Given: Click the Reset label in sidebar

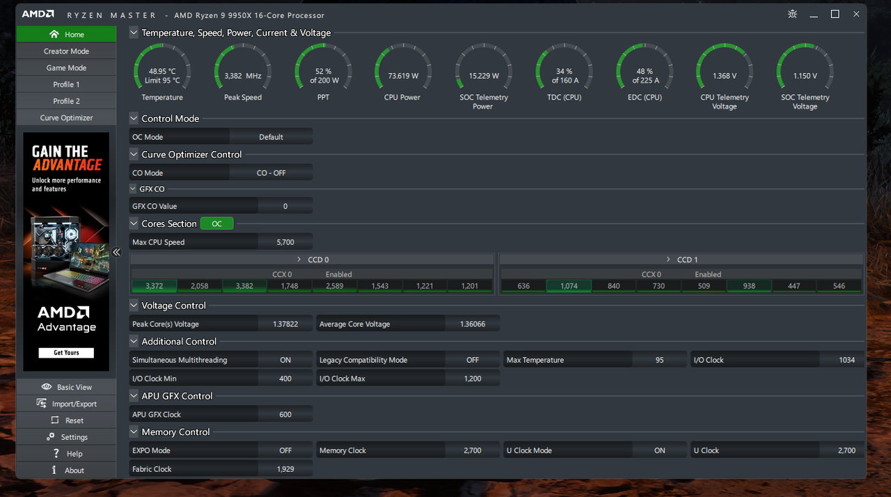Looking at the screenshot, I should pyautogui.click(x=74, y=420).
